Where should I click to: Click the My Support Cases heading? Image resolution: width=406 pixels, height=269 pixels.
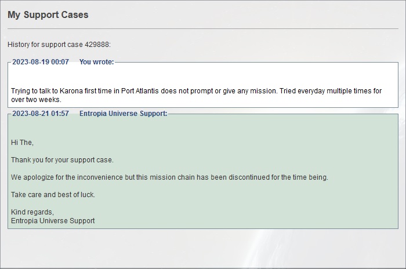click(x=48, y=14)
